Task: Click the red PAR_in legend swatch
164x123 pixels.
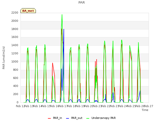Action: [x=49, y=118]
